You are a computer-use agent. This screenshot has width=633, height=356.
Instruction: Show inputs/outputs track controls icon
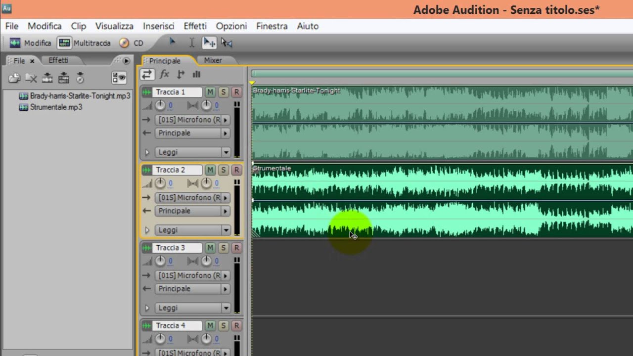click(x=147, y=75)
